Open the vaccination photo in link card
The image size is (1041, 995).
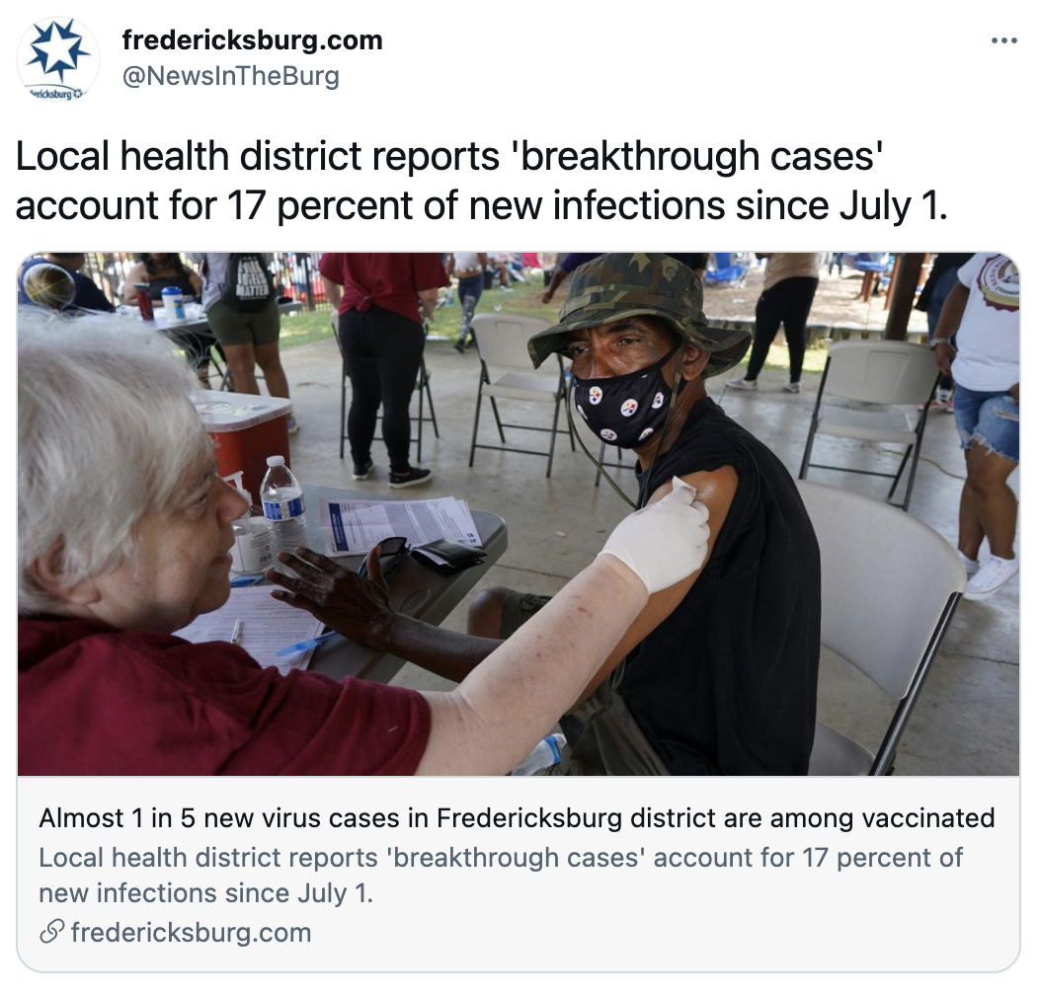point(519,514)
